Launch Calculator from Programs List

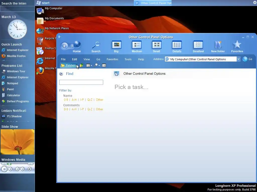[x=11, y=95]
